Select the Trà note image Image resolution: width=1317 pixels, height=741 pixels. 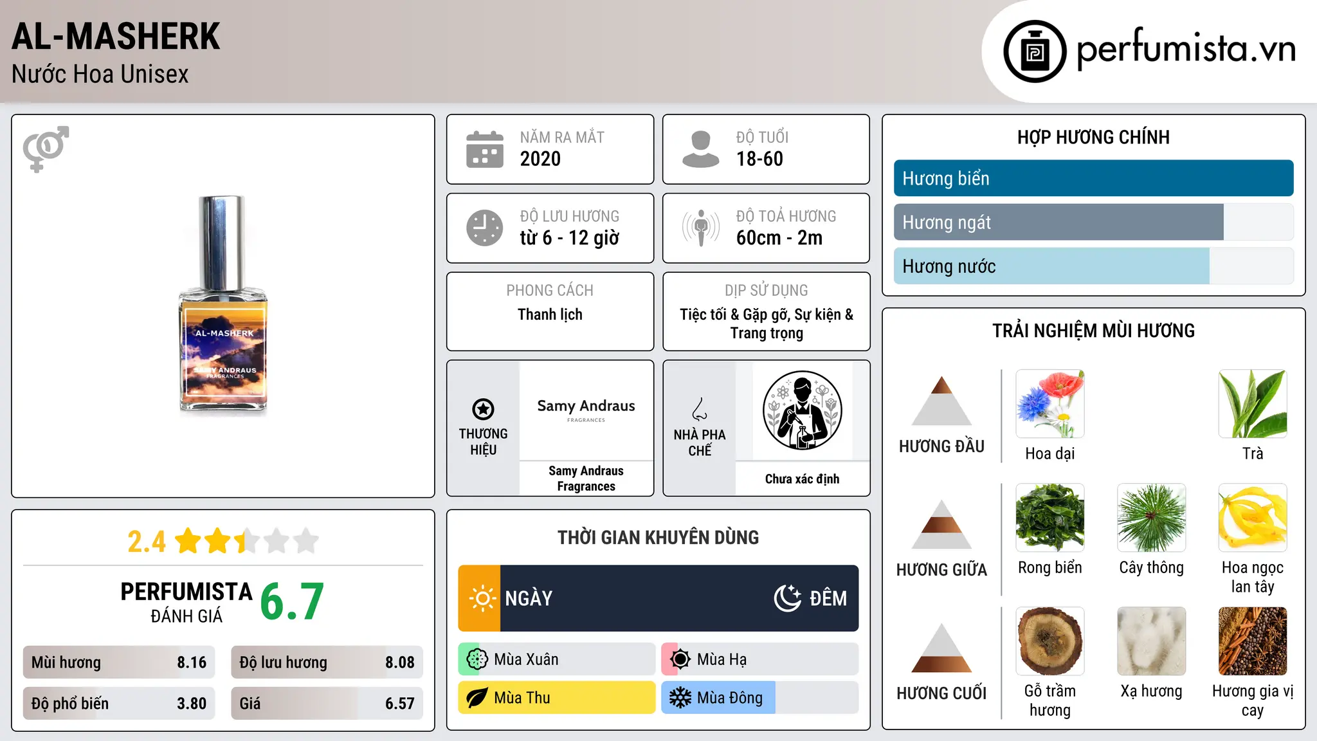[1253, 404]
